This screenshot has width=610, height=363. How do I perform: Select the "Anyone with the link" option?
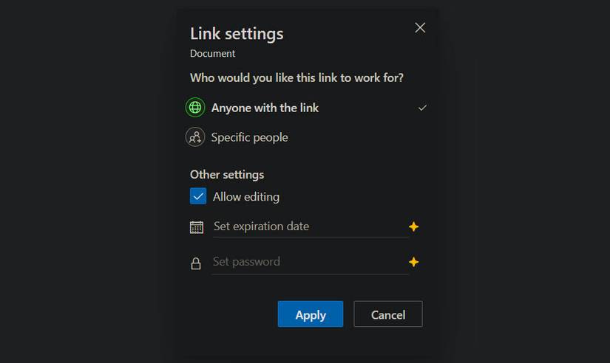click(265, 108)
